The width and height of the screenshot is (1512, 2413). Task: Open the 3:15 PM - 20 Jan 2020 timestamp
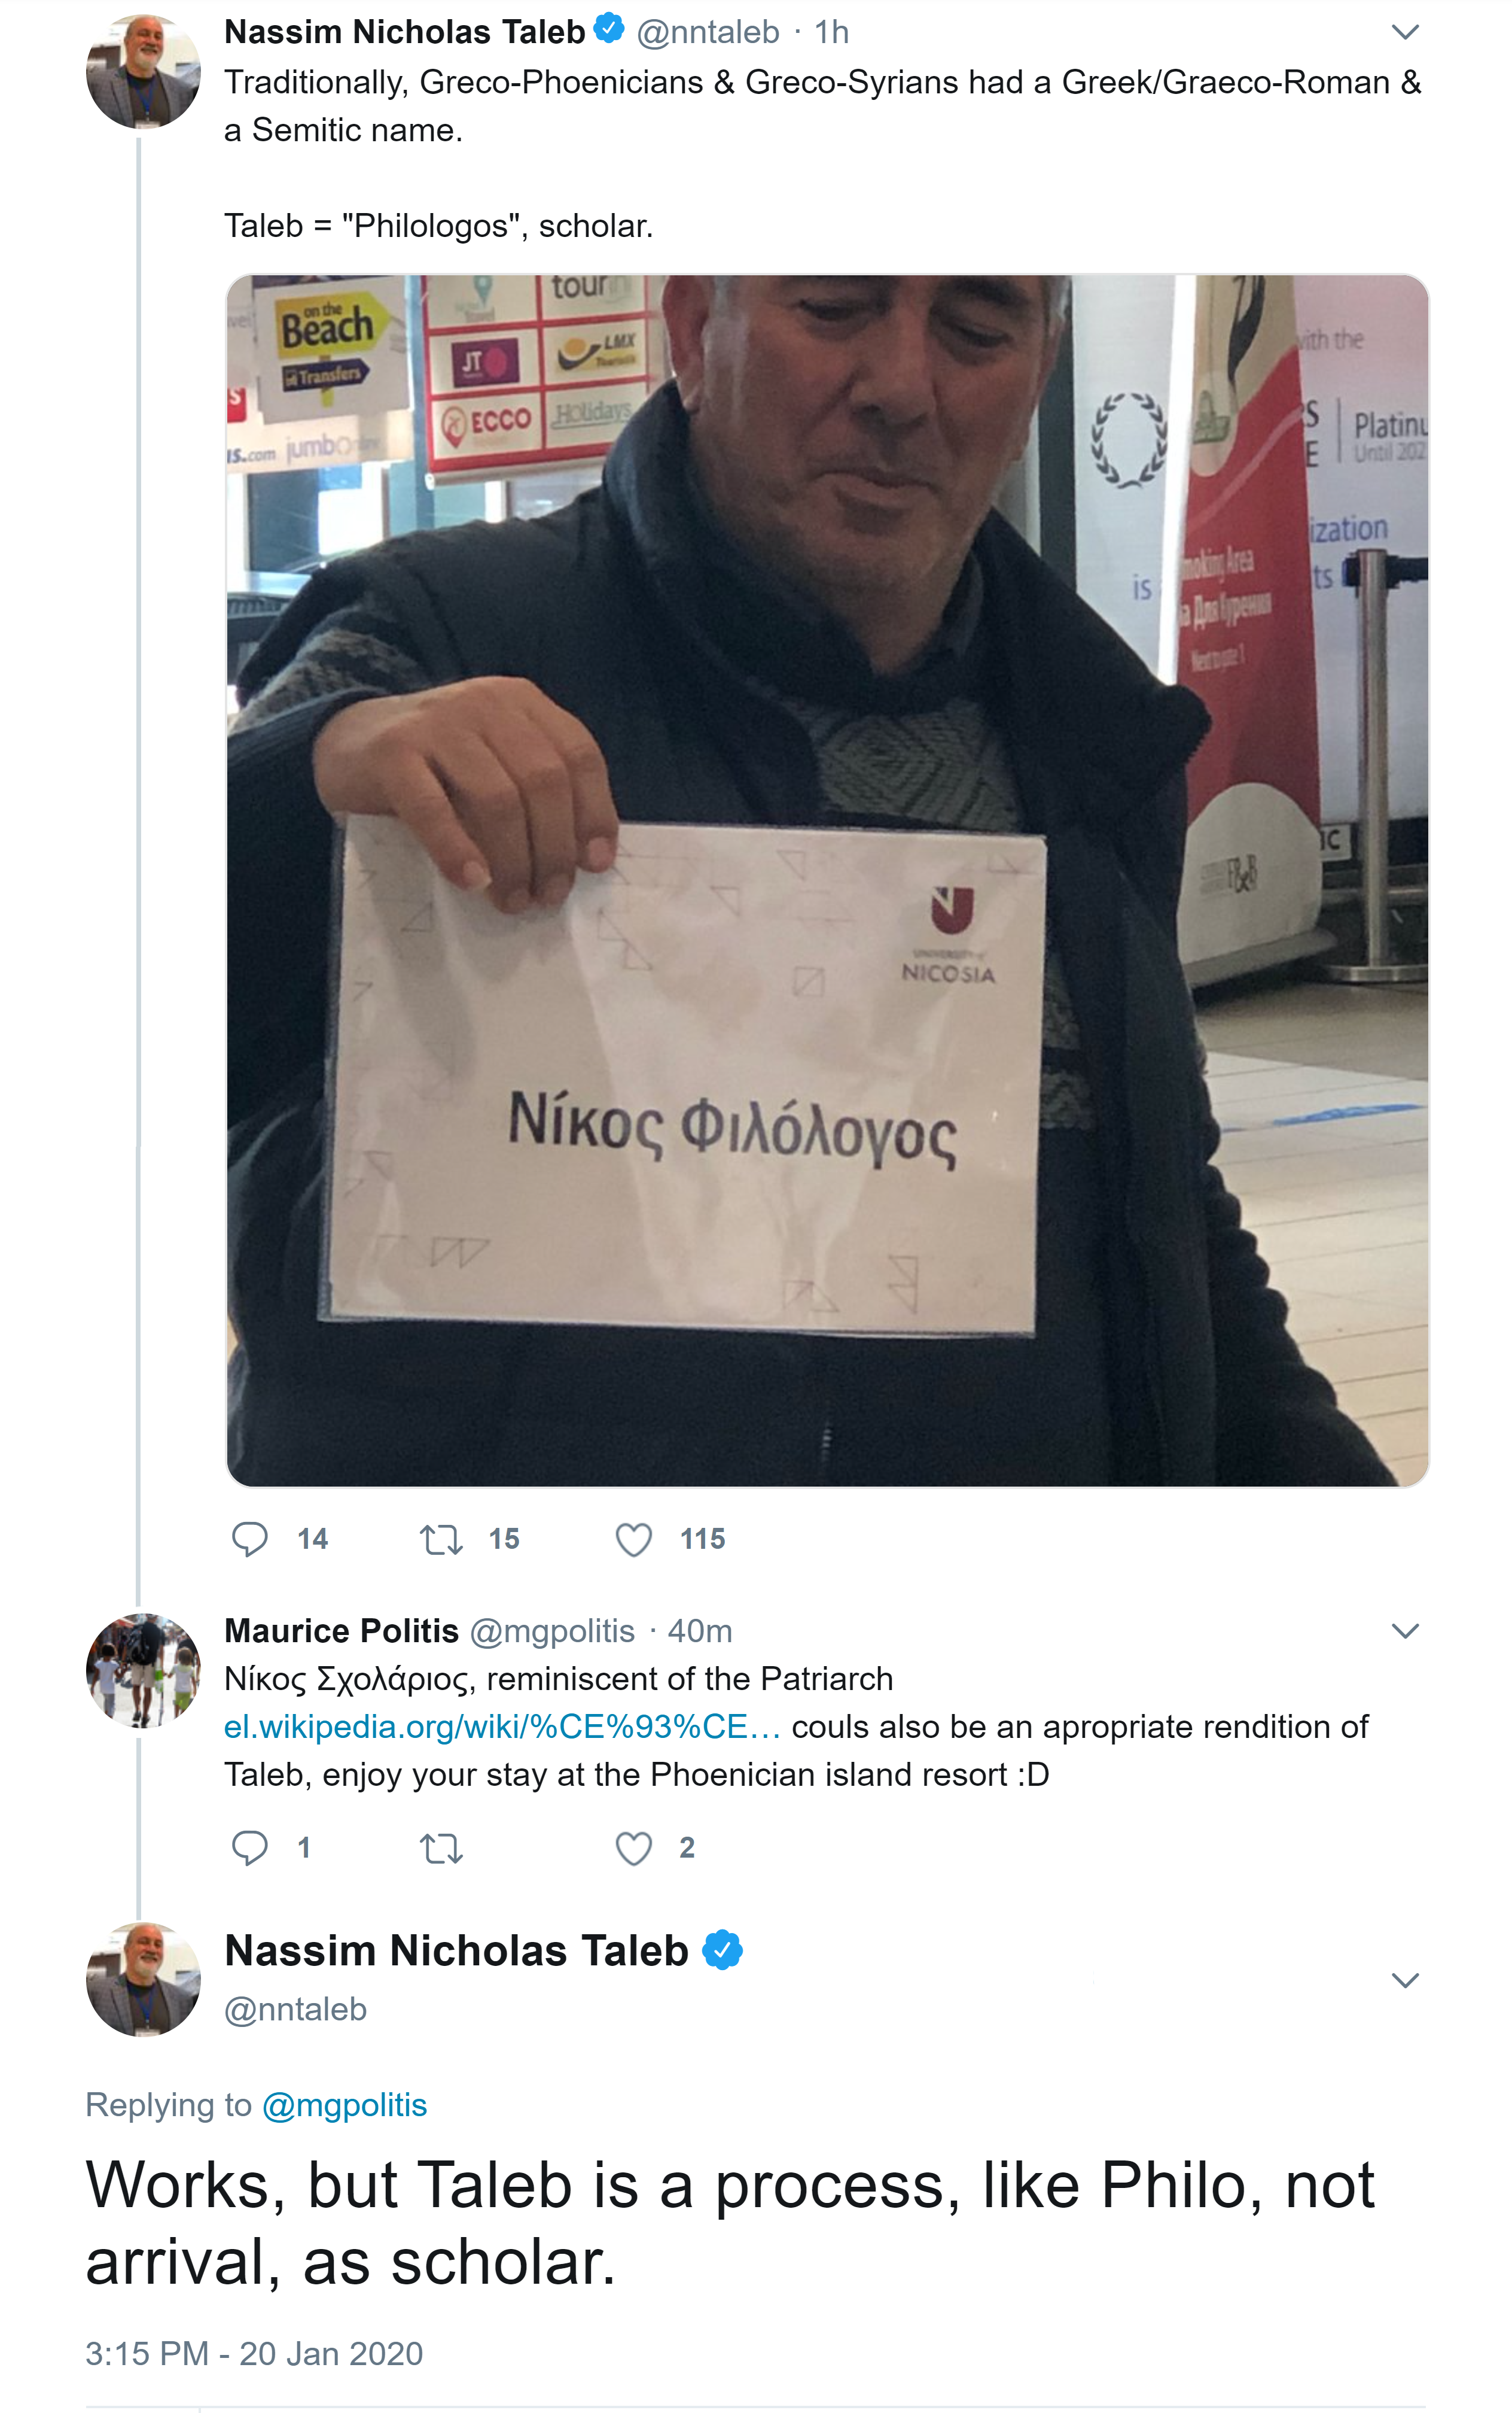click(x=254, y=2353)
